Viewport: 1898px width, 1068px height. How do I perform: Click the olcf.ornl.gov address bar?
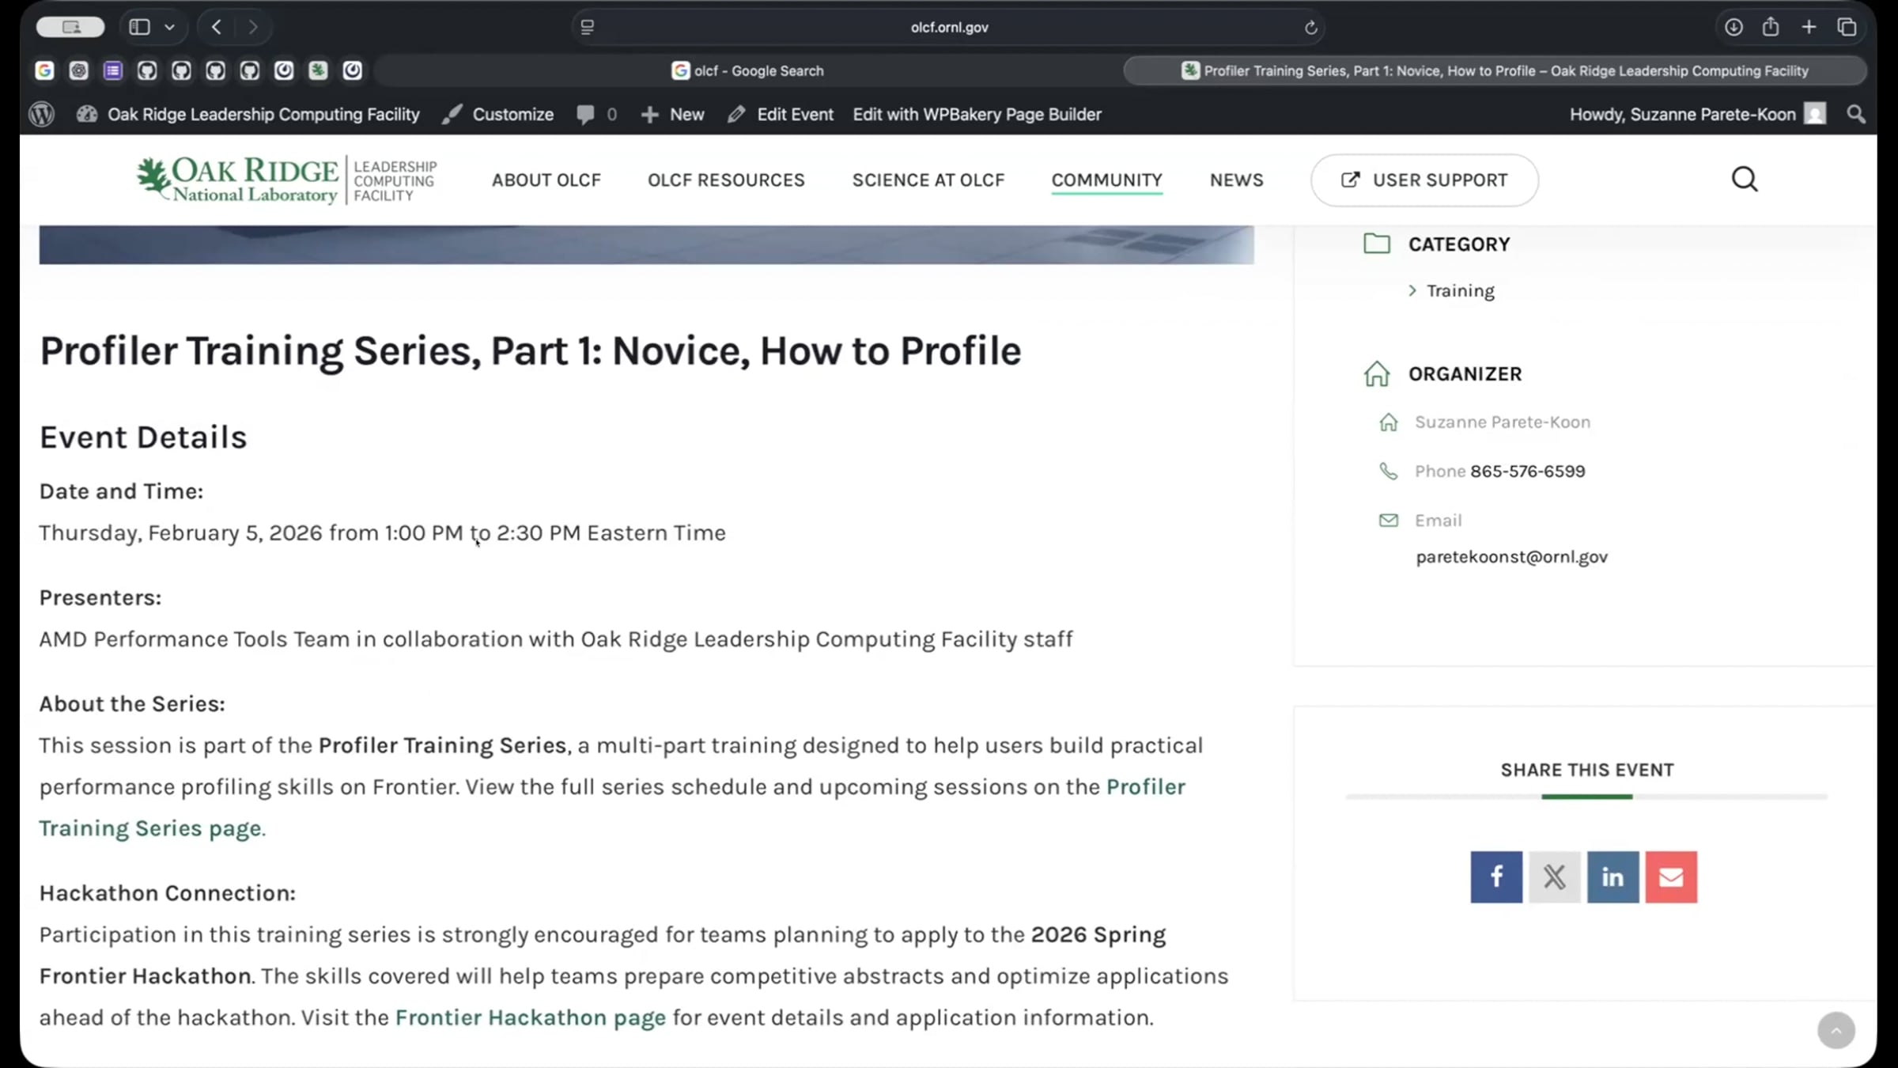click(948, 27)
